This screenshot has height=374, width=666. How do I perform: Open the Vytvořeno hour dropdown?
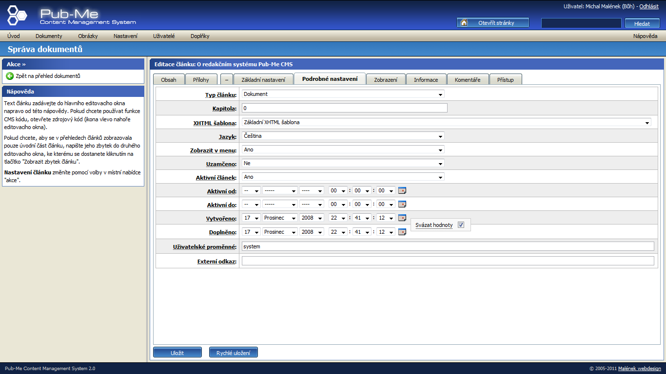click(x=338, y=218)
